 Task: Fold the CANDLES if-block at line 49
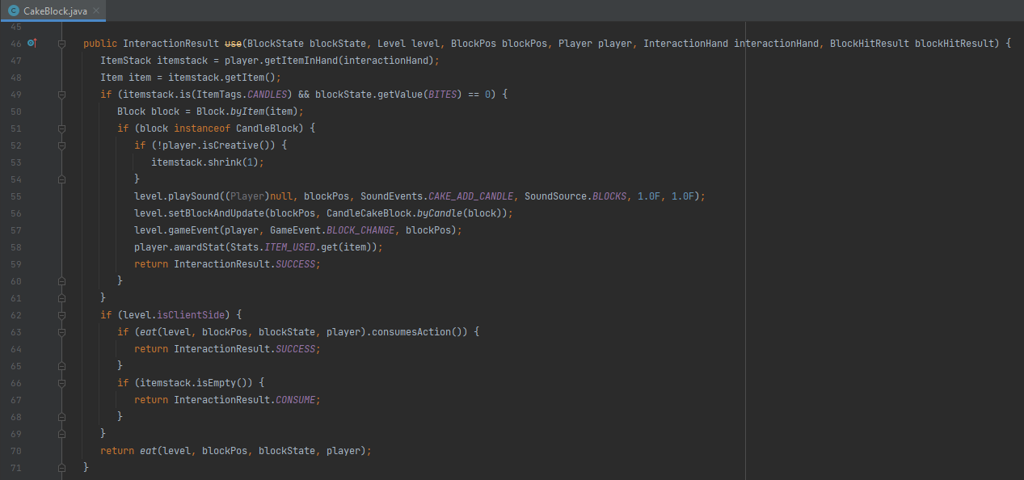pos(61,95)
